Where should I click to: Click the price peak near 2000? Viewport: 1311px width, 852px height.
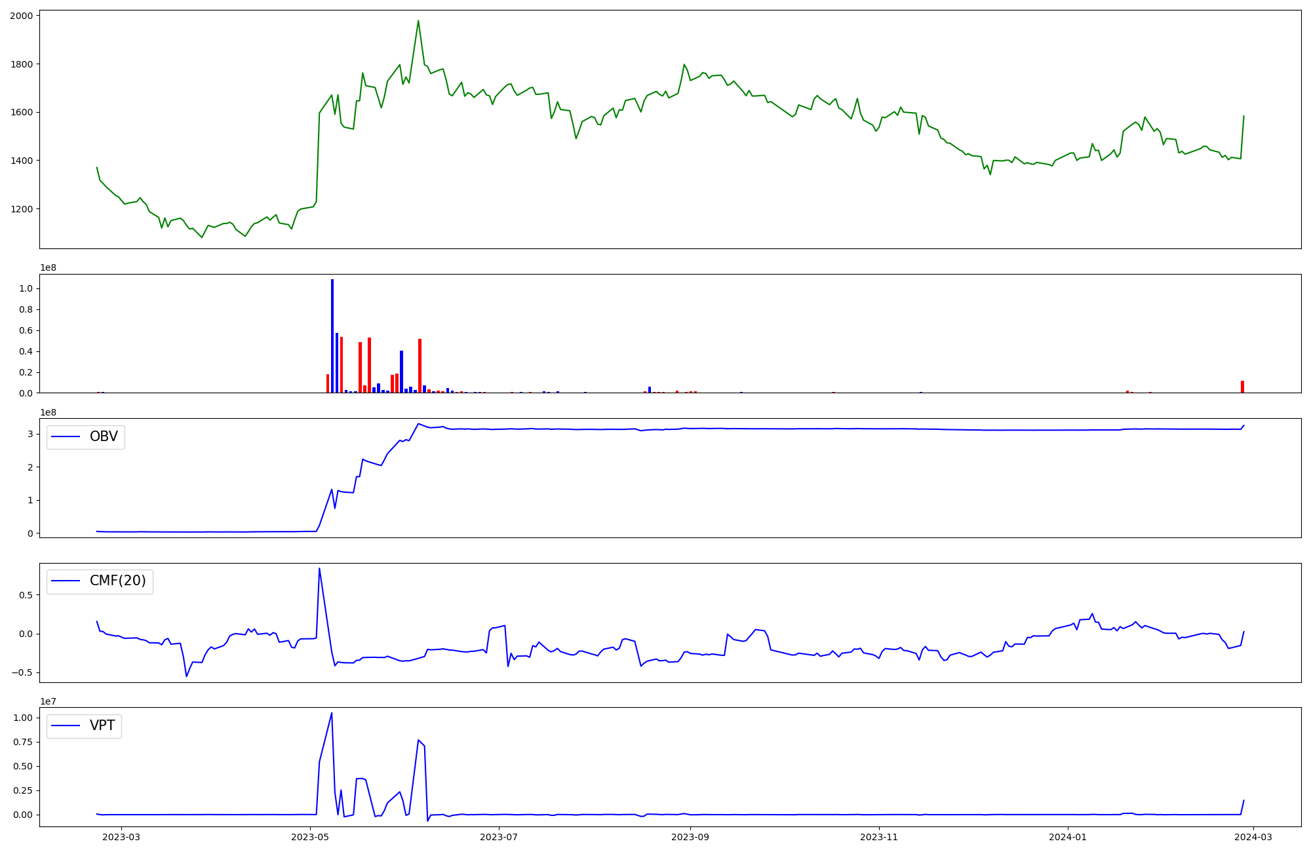[418, 21]
